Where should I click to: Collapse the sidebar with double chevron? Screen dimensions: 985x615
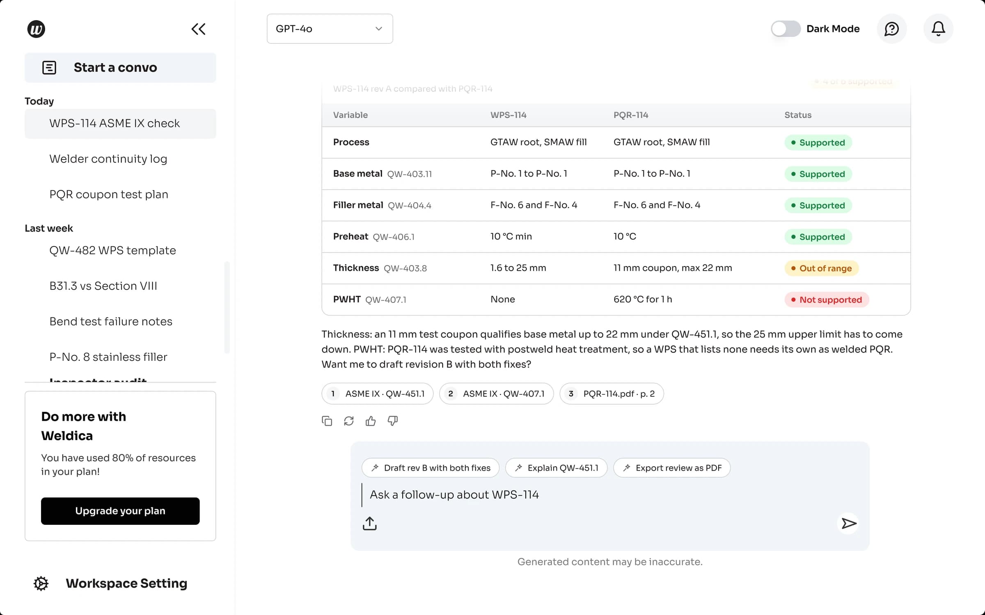[199, 29]
